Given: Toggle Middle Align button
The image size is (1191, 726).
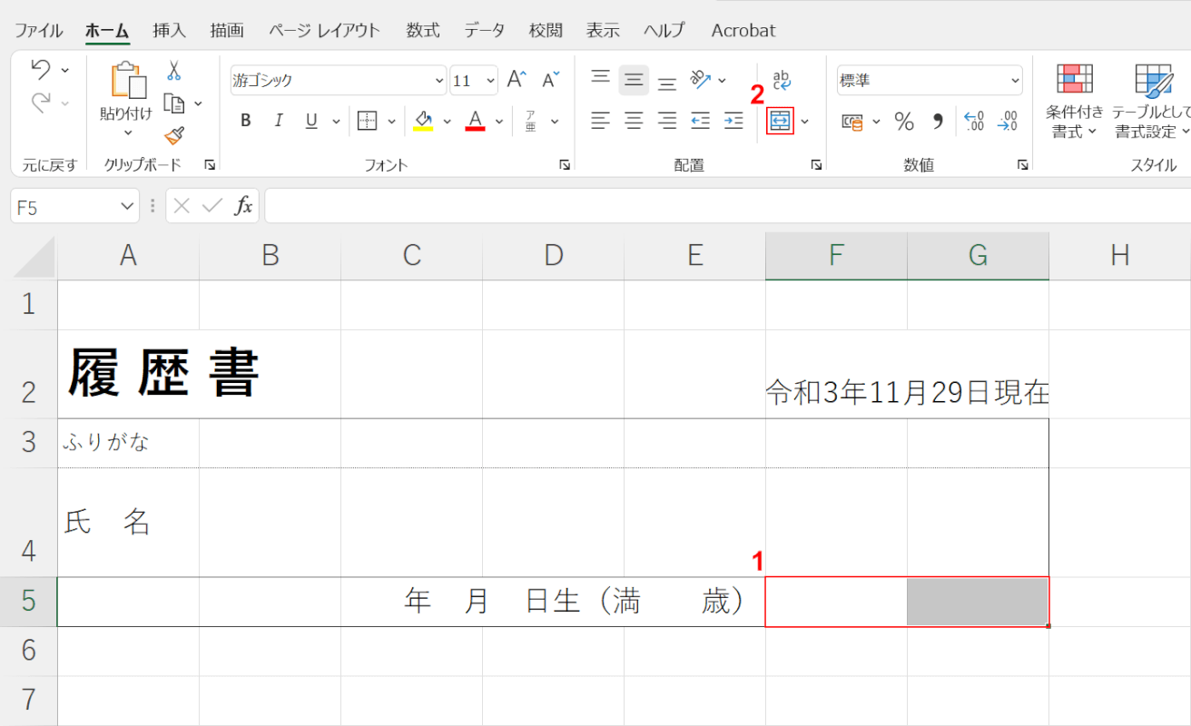Looking at the screenshot, I should click(x=634, y=80).
